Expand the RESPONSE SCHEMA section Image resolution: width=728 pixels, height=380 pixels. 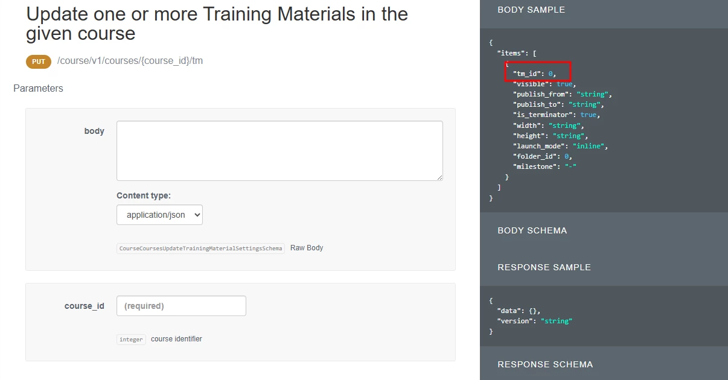pos(545,364)
